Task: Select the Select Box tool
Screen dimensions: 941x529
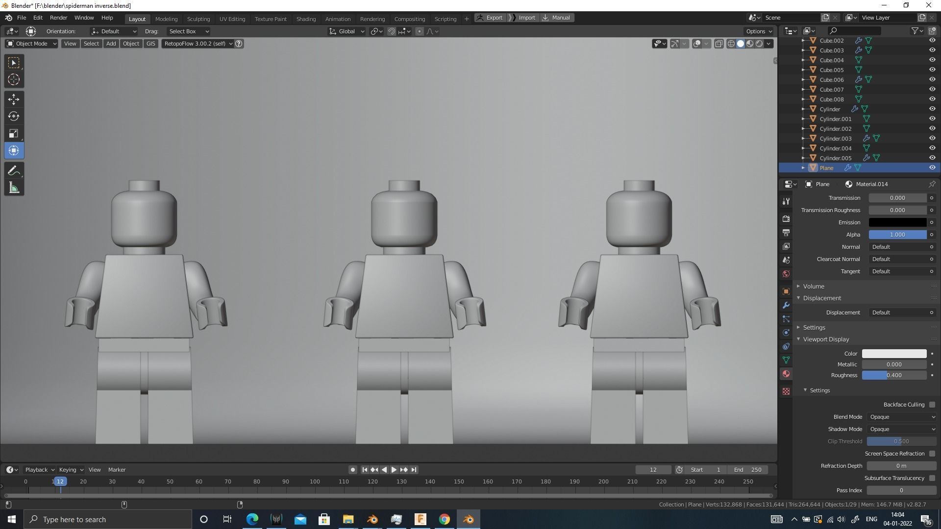Action: (14, 63)
